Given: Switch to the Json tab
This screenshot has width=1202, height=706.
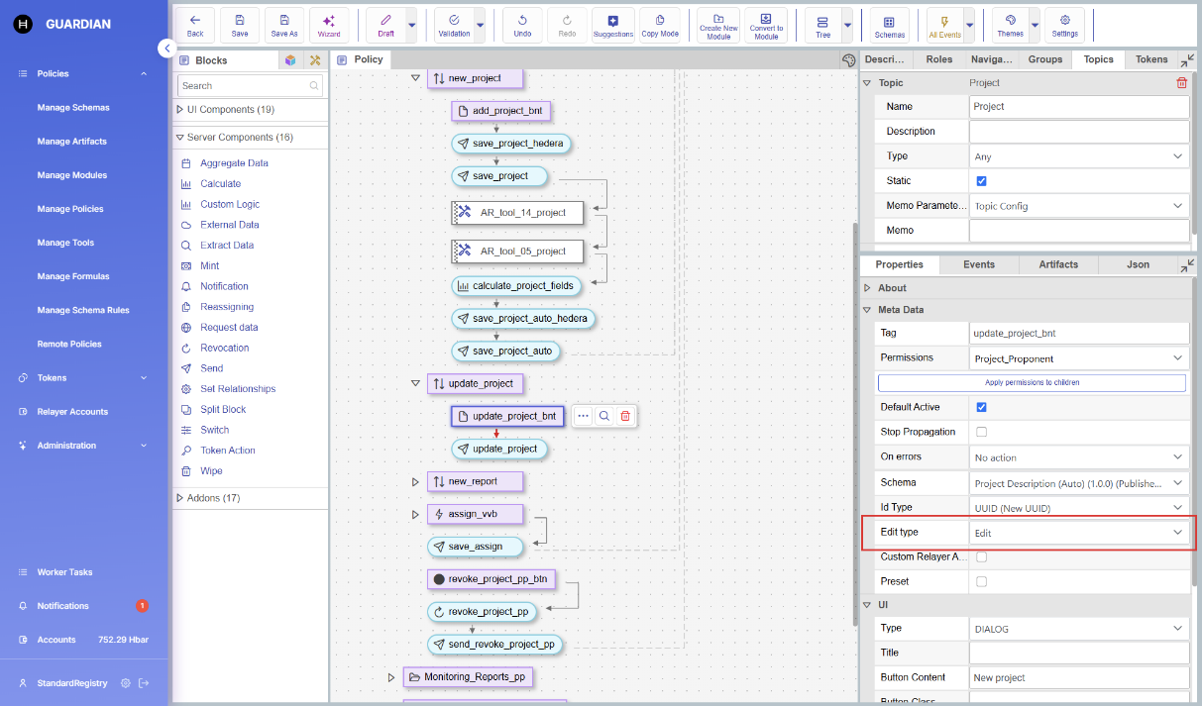Looking at the screenshot, I should pyautogui.click(x=1138, y=264).
